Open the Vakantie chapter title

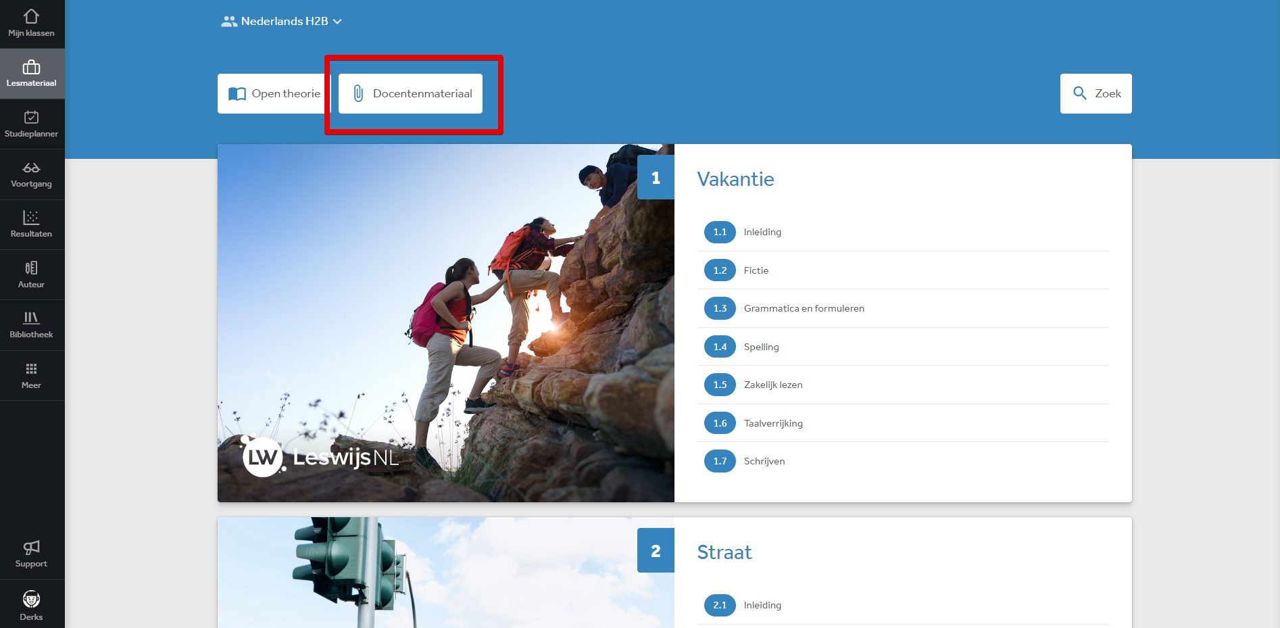(x=735, y=179)
